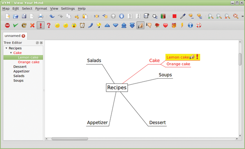Select Orange cake in Tree Editor

(29, 62)
